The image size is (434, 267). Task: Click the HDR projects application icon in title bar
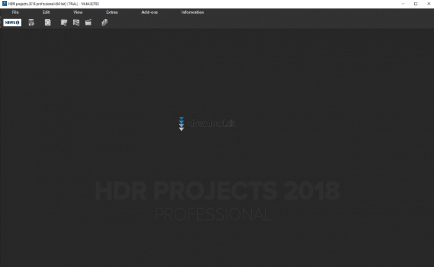pyautogui.click(x=4, y=4)
